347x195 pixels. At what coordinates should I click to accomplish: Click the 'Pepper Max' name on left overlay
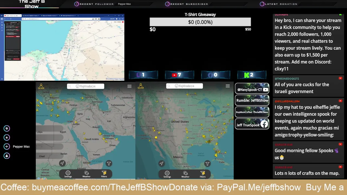coord(21,147)
